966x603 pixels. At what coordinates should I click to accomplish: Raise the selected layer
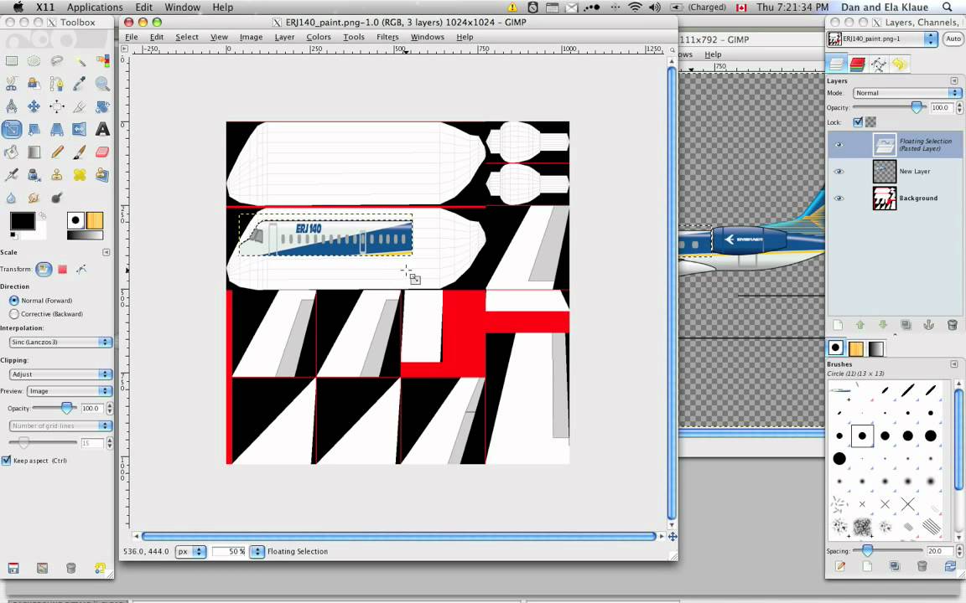click(860, 325)
